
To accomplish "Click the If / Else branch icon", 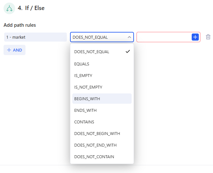I will (x=9, y=8).
